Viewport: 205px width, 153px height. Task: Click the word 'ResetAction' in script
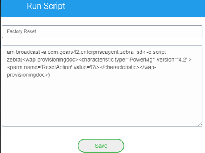57,67
